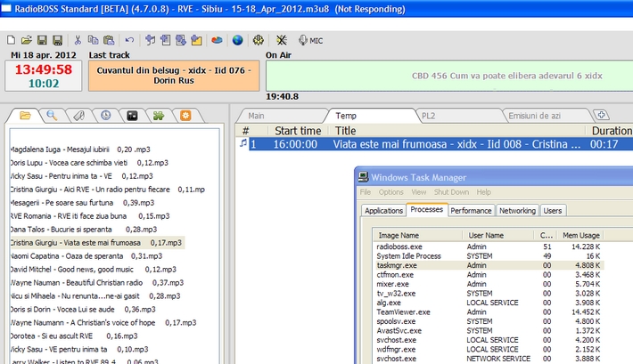Select file Vicky Sasu - Pentru inima ta - VE
Image resolution: width=633 pixels, height=364 pixels.
[81, 176]
